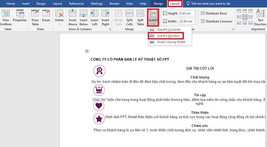Screen dimensions: 267x147
Task: Open Cell Size dialog launcher
Action: [x=233, y=29]
